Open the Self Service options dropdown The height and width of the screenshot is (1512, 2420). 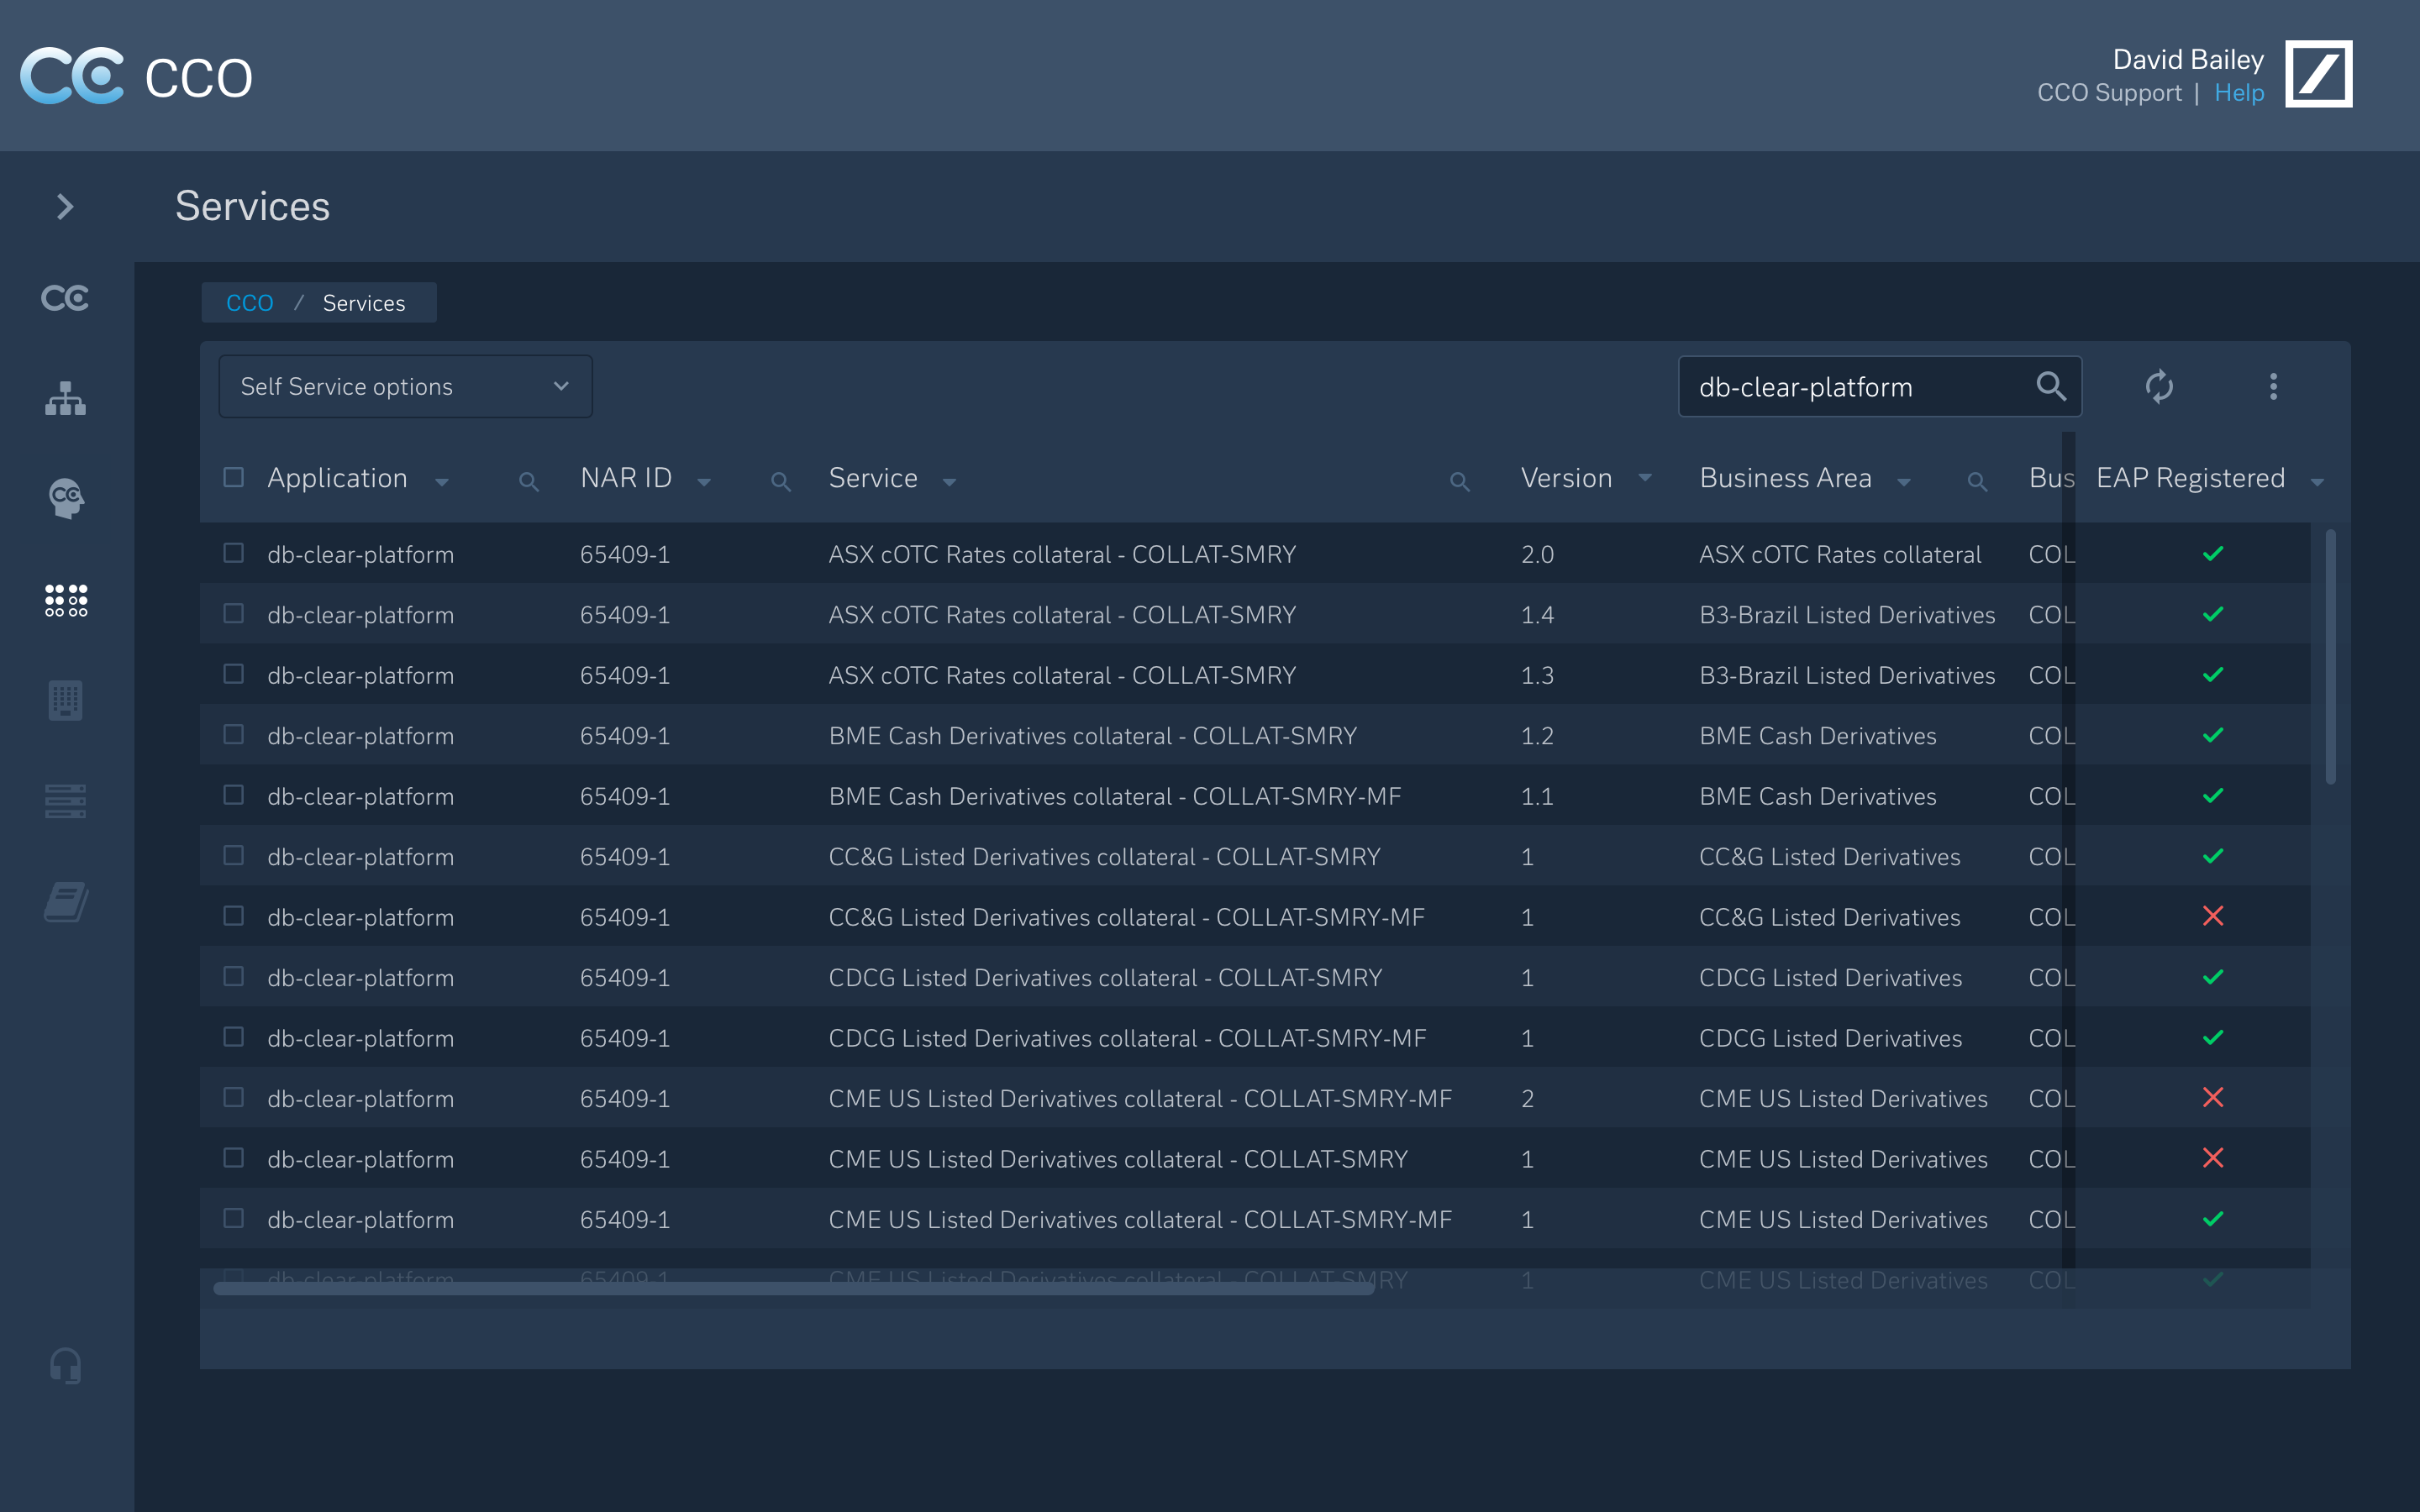[405, 386]
